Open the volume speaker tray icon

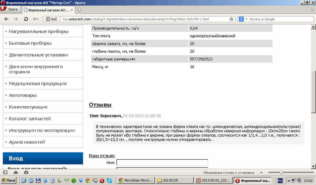pyautogui.click(x=299, y=180)
